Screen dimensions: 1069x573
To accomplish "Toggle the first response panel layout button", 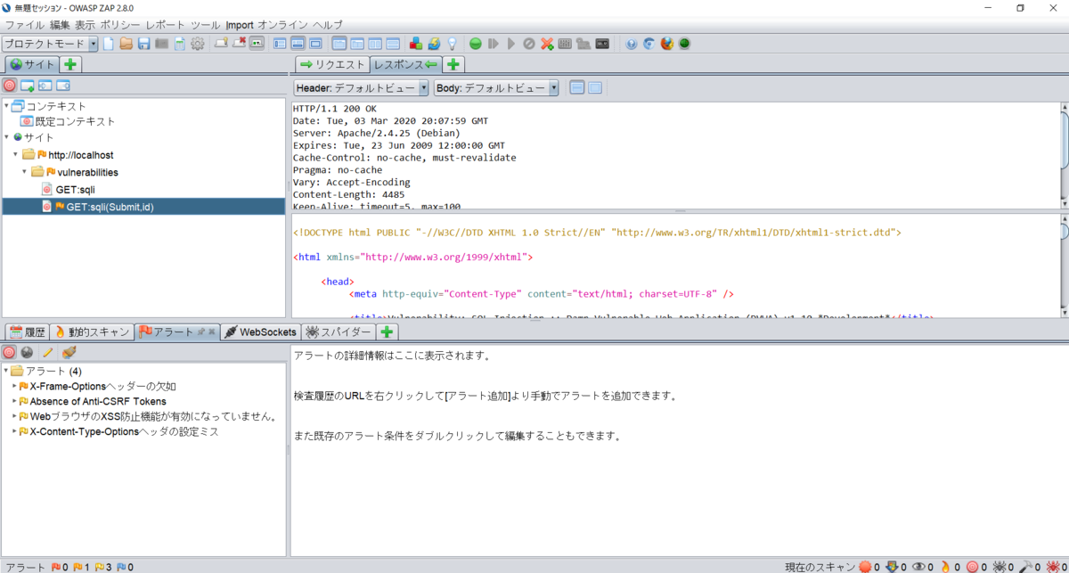I will 576,87.
